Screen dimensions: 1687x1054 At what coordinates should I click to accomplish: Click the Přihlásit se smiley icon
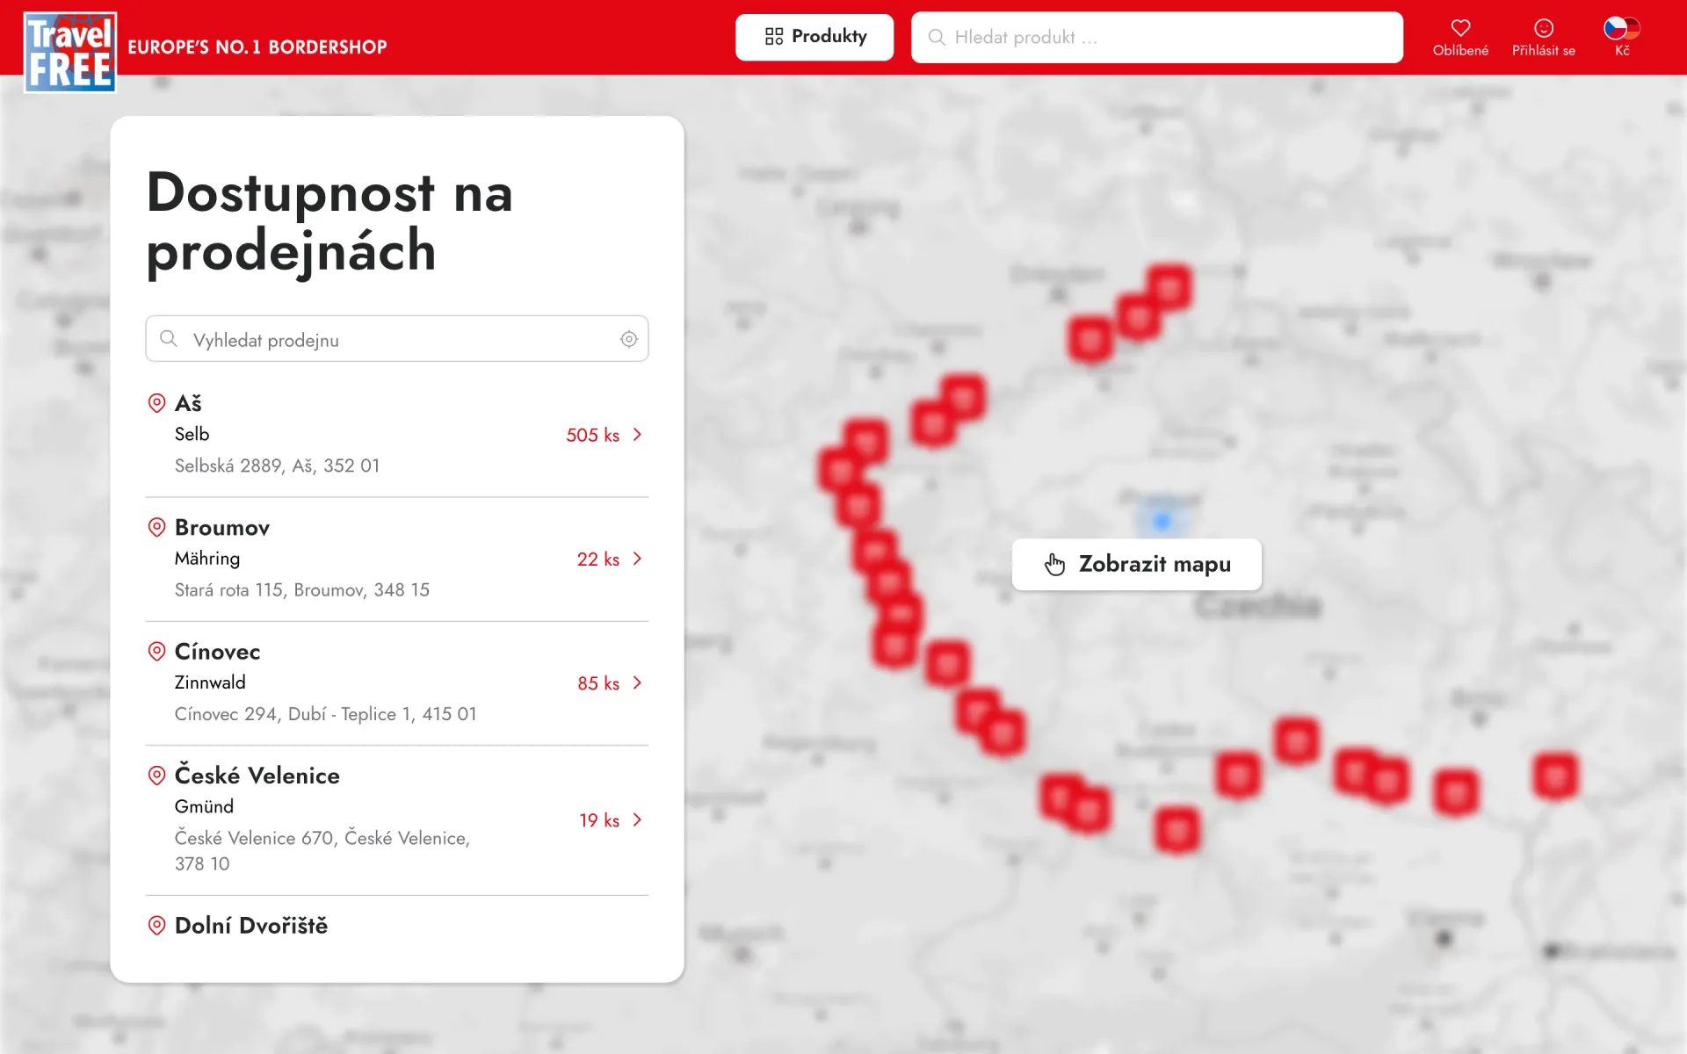(x=1544, y=28)
